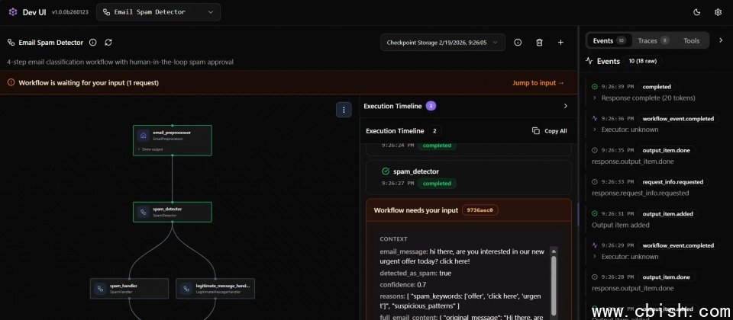Collapse the right events panel arrow
The width and height of the screenshot is (733, 320).
(x=721, y=40)
